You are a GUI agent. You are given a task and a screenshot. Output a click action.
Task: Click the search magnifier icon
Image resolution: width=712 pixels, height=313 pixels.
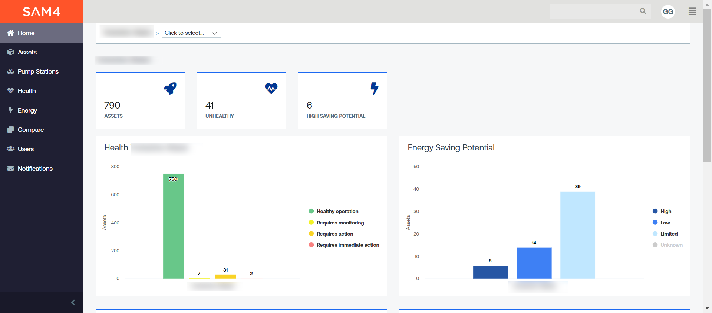[x=643, y=11]
